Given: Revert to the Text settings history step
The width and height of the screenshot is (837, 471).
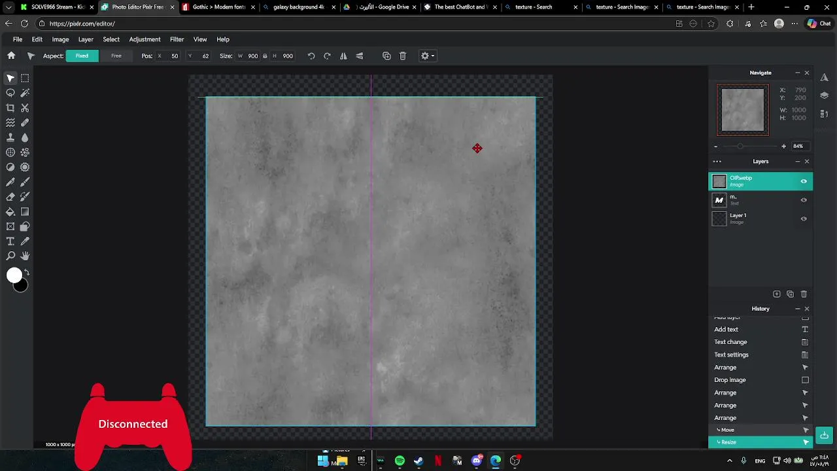Looking at the screenshot, I should coord(760,355).
